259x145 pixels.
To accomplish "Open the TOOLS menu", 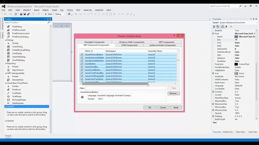I will point(70,10).
